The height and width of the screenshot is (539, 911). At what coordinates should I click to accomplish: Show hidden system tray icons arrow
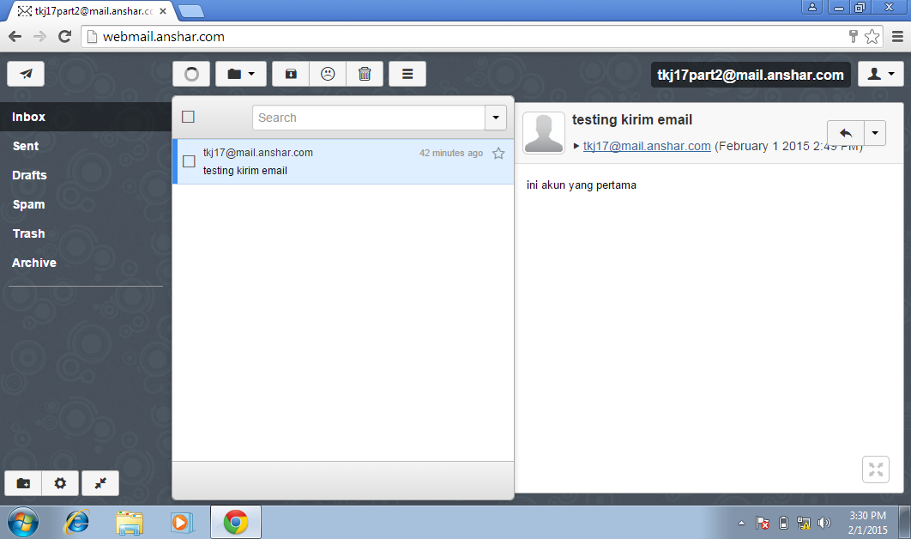point(741,524)
